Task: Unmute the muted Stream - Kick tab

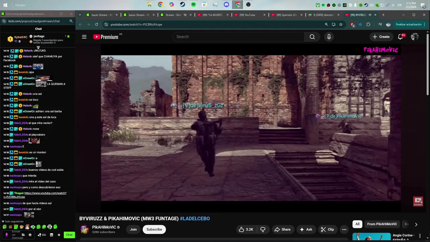Action: (x=185, y=15)
